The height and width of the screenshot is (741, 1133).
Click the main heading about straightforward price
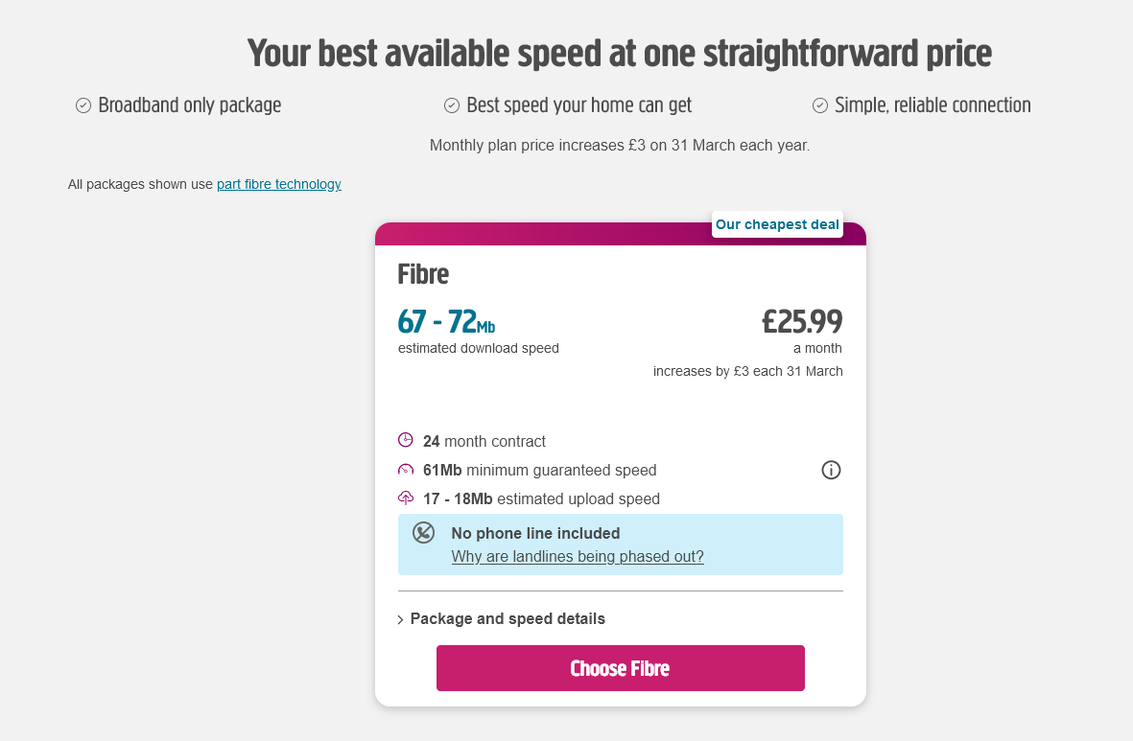pyautogui.click(x=620, y=53)
